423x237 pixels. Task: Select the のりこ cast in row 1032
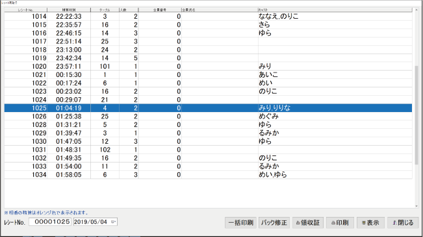(335, 158)
